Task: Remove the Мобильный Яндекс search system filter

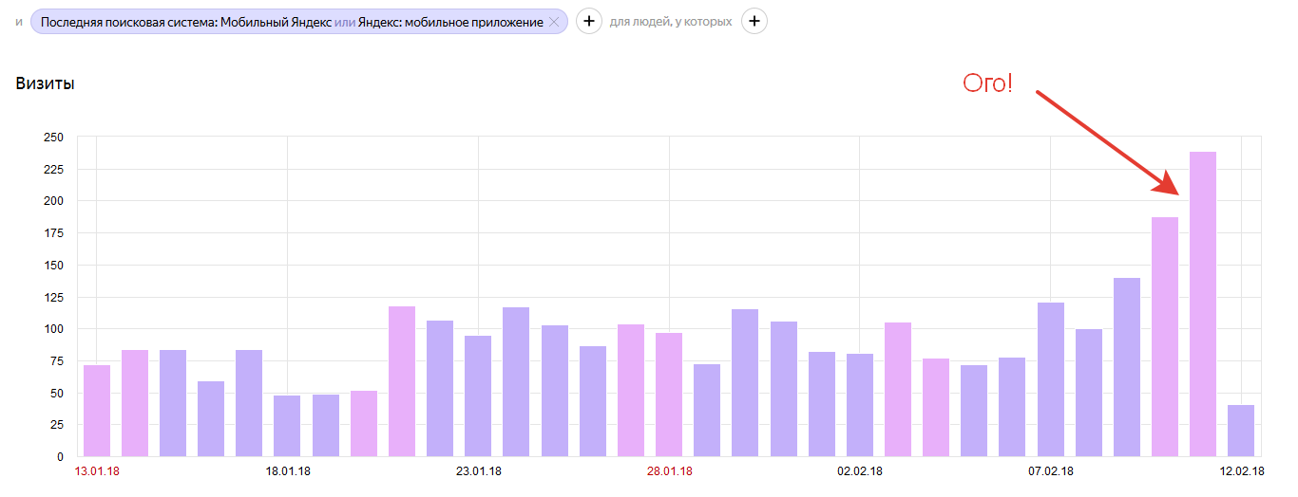Action: [x=554, y=22]
